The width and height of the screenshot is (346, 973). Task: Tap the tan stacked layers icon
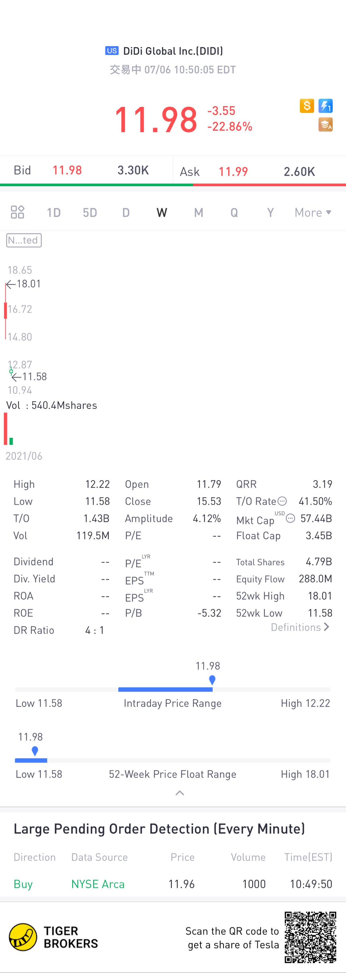(325, 125)
